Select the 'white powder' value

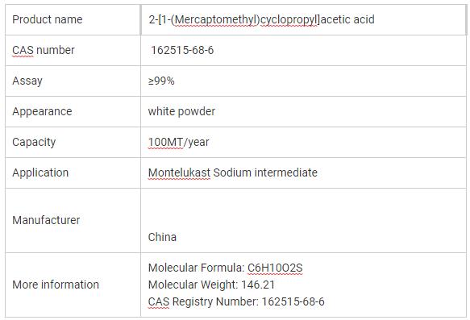pyautogui.click(x=181, y=111)
